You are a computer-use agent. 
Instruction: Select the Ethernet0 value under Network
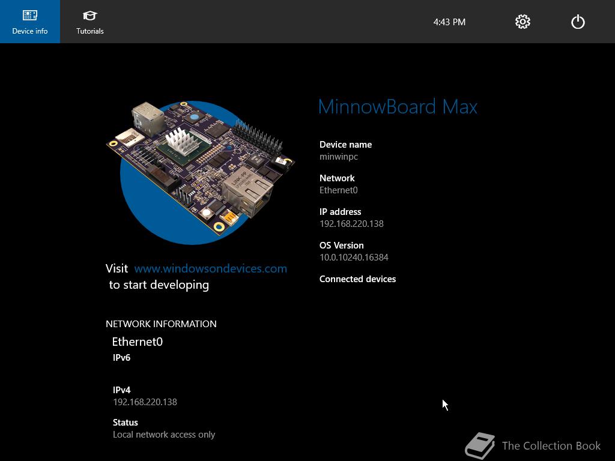pyautogui.click(x=339, y=190)
